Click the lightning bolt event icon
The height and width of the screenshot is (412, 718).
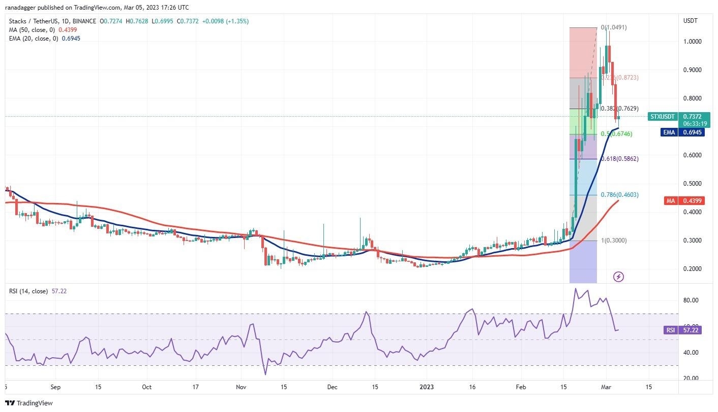click(x=618, y=277)
